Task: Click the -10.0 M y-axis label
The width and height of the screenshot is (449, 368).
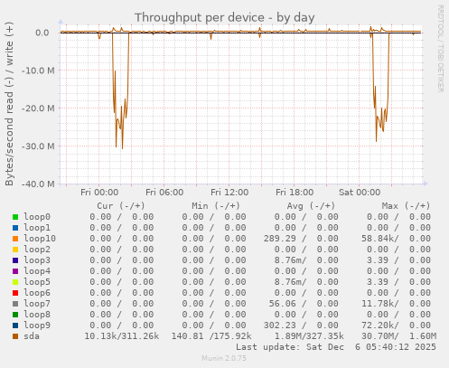Action: coord(38,71)
